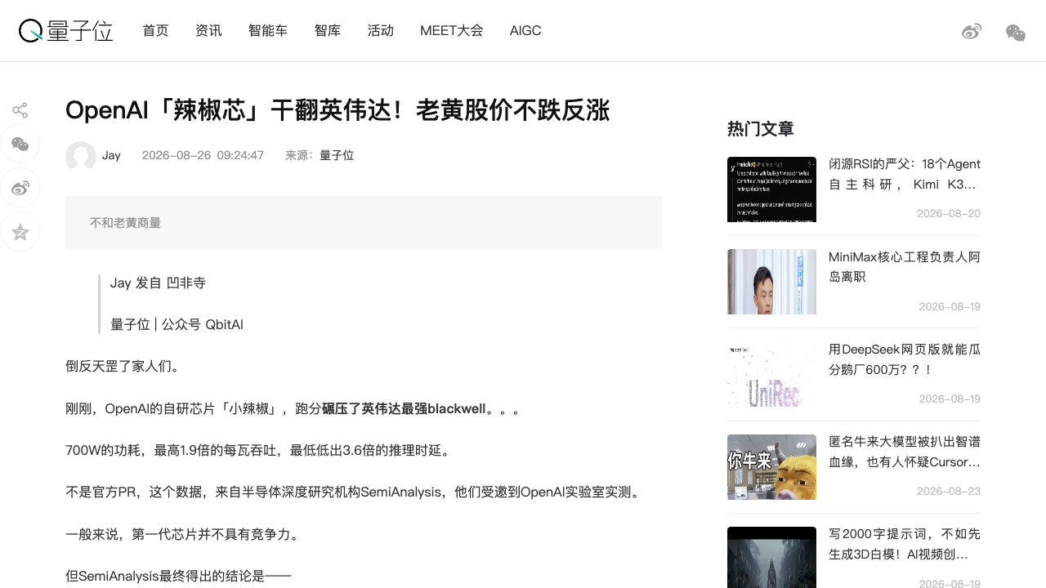Click the source link 量子位
The width and height of the screenshot is (1046, 588).
337,155
